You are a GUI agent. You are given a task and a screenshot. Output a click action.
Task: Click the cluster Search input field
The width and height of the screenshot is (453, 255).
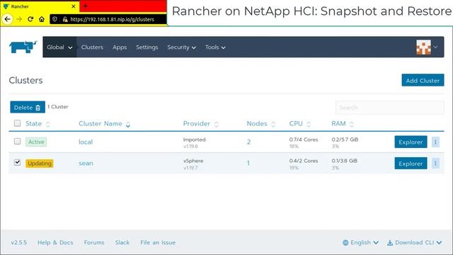coord(390,107)
